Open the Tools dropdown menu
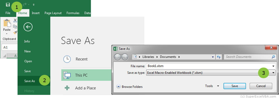 [x=212, y=86]
